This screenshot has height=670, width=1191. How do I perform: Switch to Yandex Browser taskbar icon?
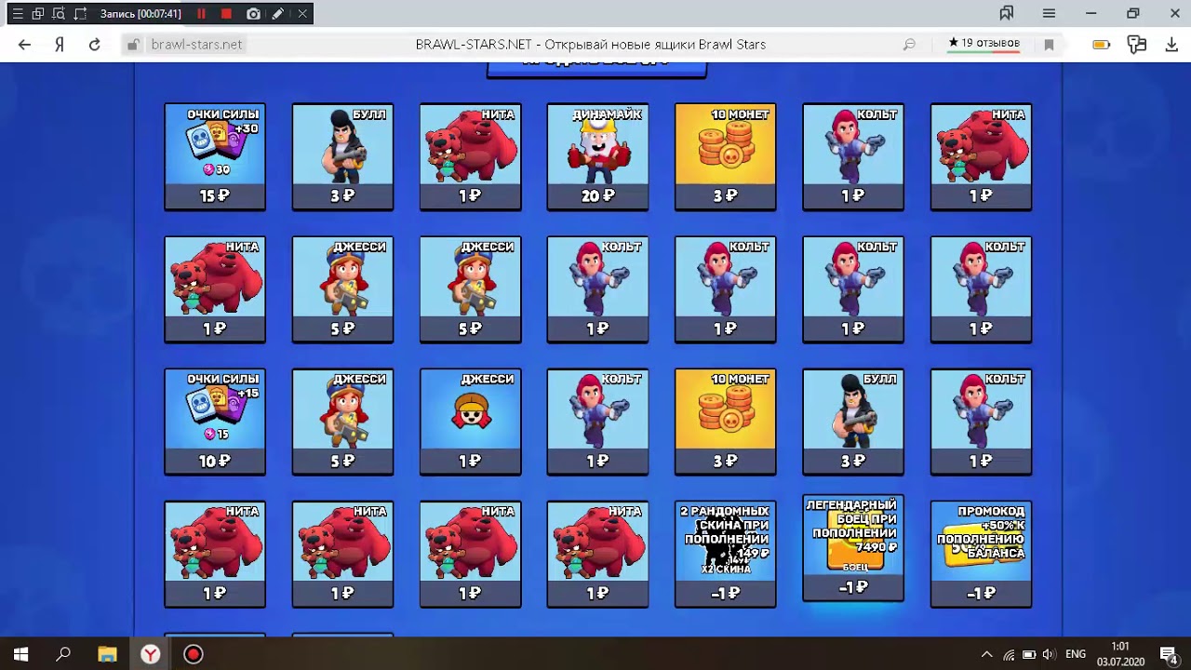pos(150,654)
